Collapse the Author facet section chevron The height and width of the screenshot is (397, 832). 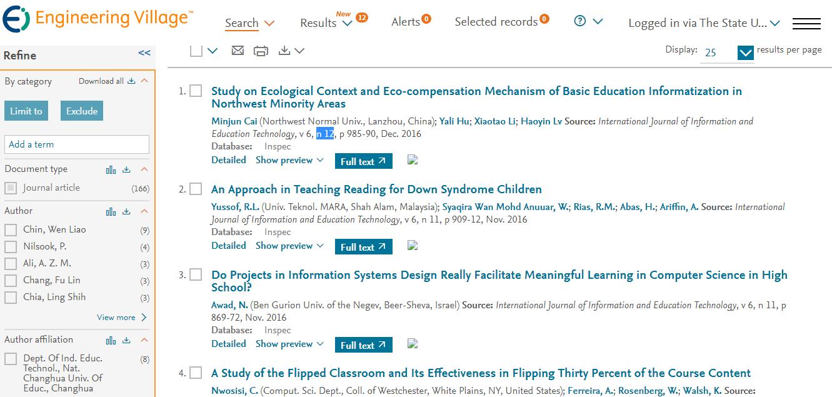(x=144, y=211)
